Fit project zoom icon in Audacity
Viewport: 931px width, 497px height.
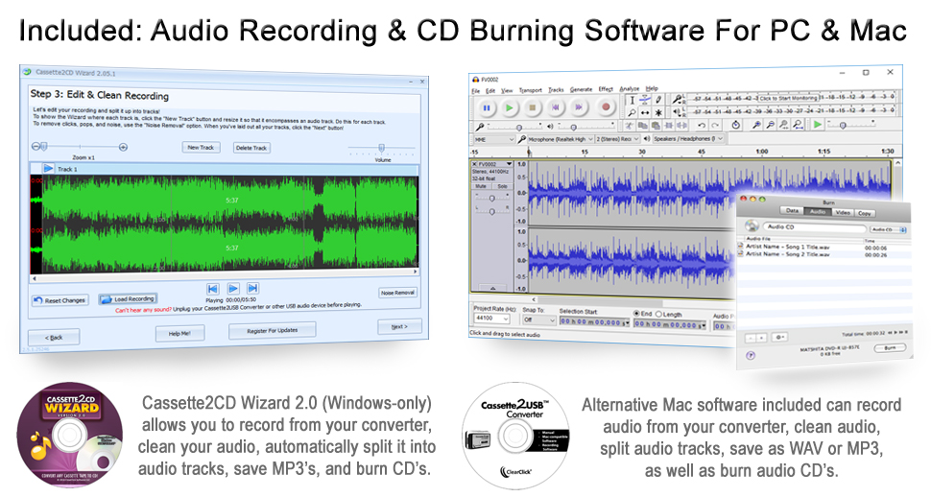pos(798,125)
